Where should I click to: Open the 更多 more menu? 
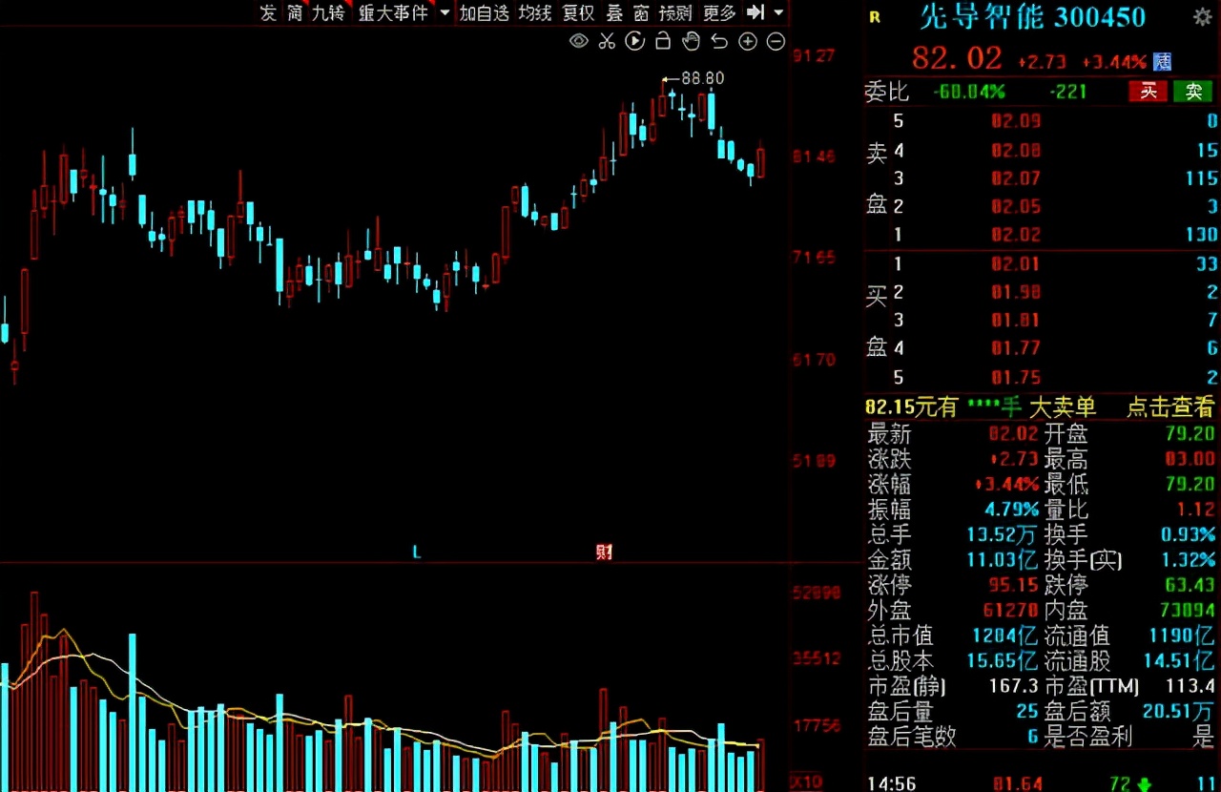(719, 12)
